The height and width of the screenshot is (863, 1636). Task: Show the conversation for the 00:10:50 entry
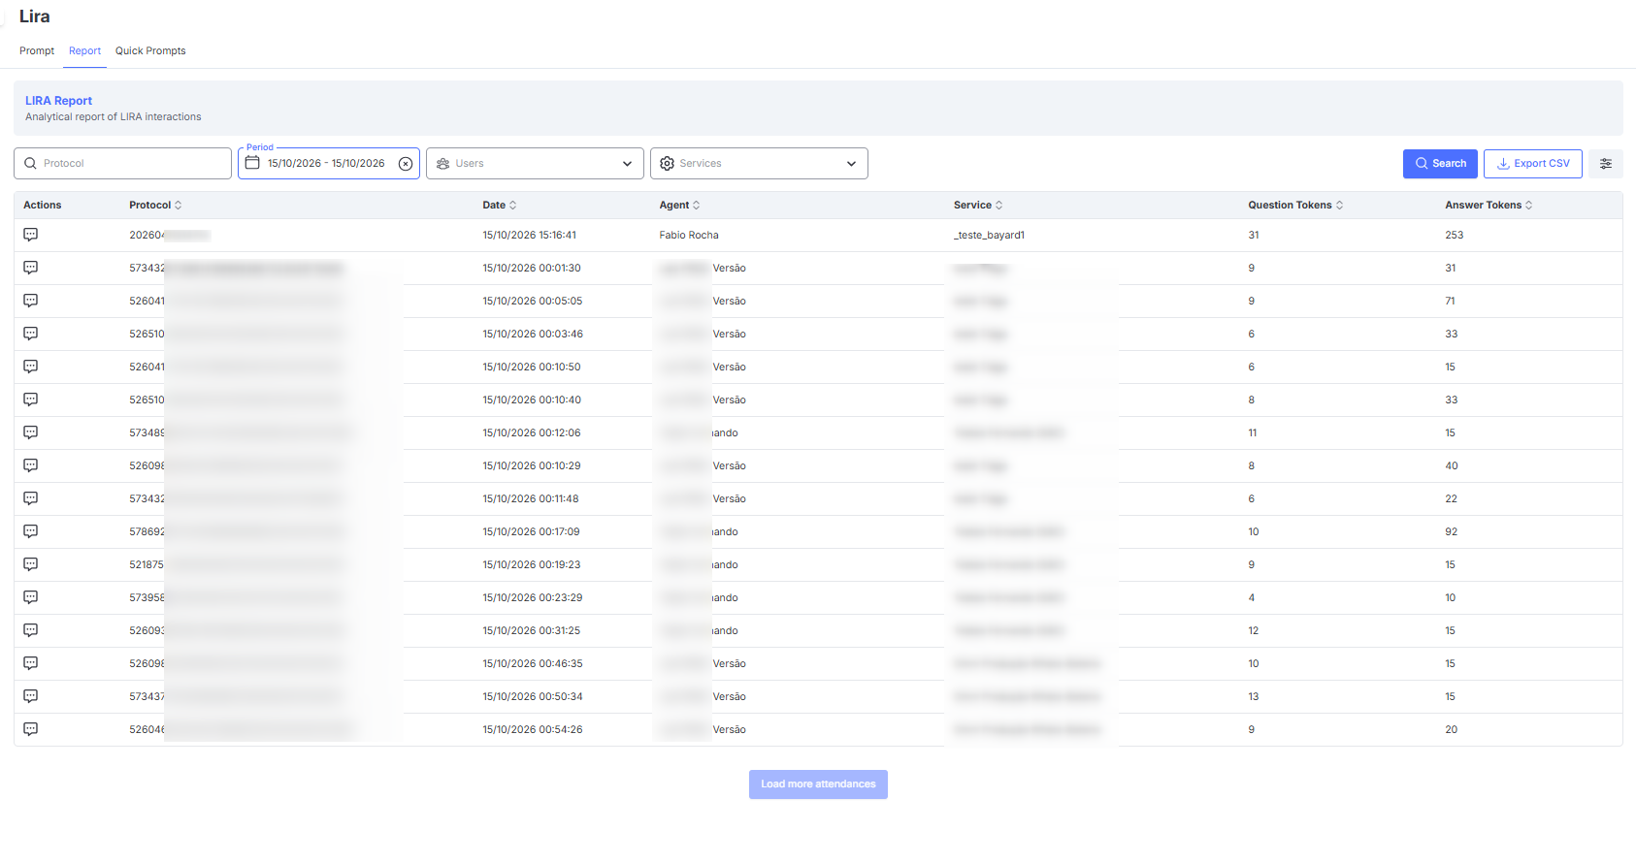click(31, 367)
